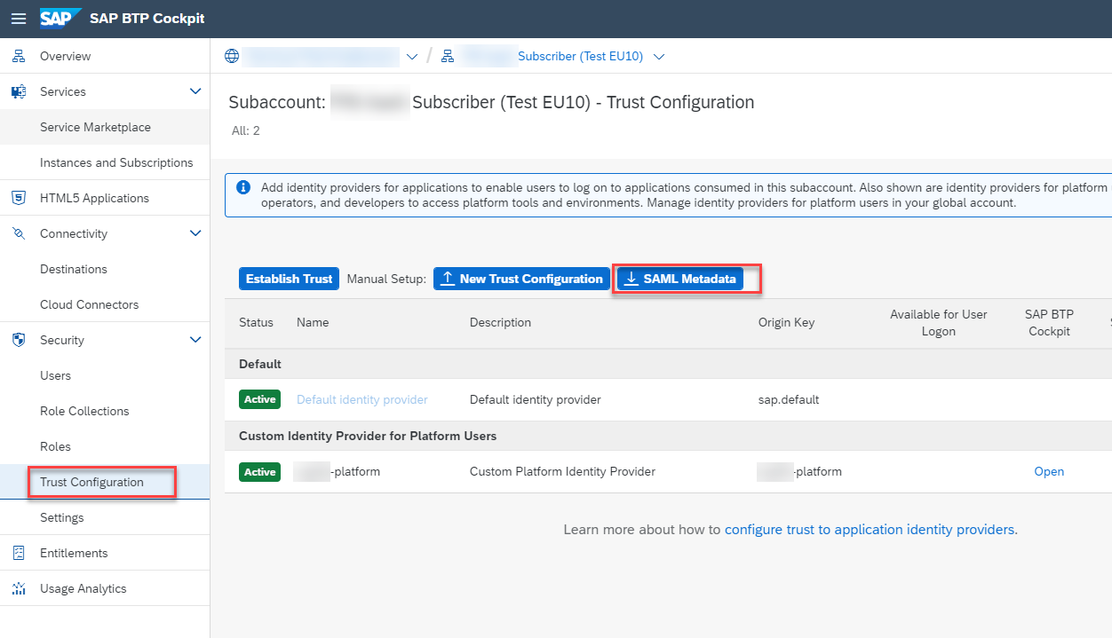This screenshot has width=1112, height=638.
Task: Click Active status of platform identity provider
Action: 259,471
